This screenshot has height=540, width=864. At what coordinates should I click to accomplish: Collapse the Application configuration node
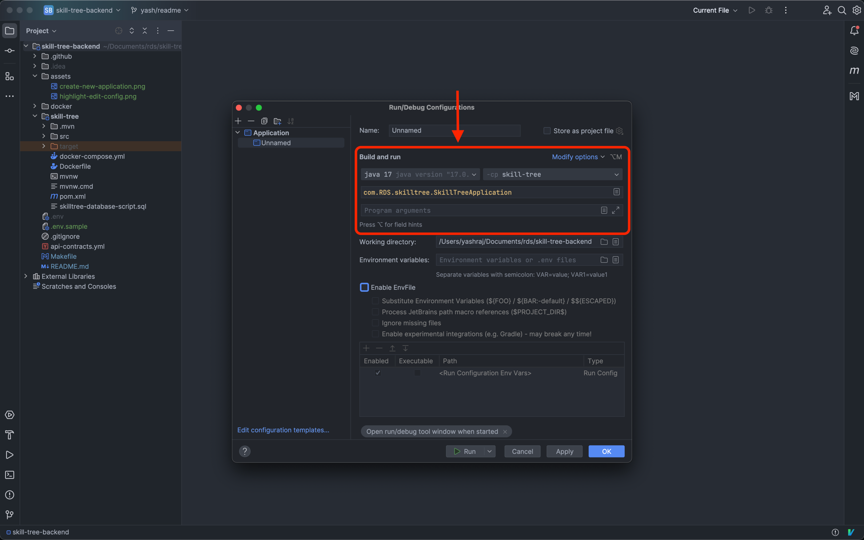click(x=238, y=133)
